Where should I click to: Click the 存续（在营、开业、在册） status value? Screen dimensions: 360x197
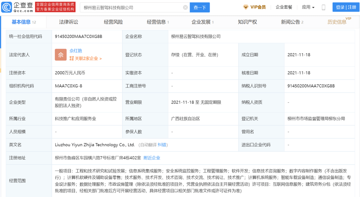(x=194, y=55)
